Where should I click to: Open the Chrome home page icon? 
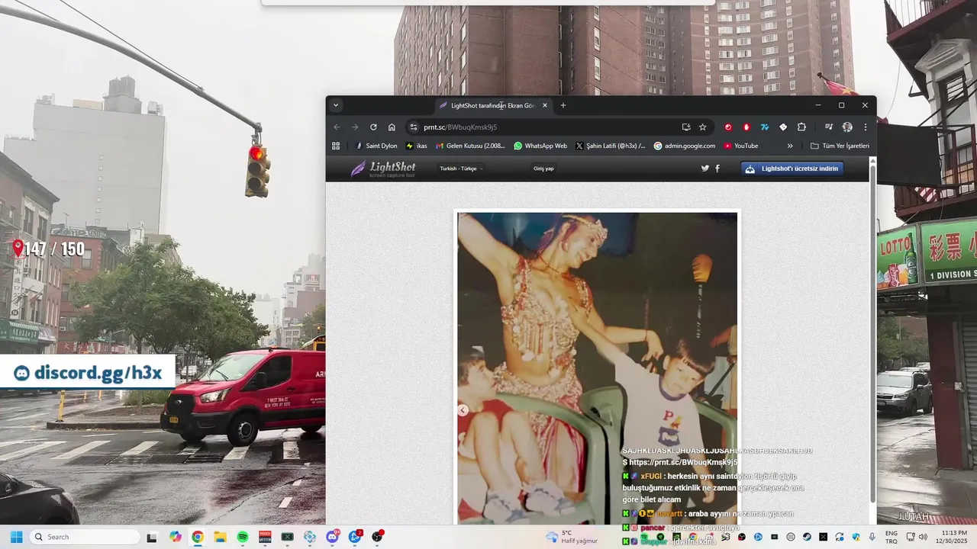[x=392, y=127]
